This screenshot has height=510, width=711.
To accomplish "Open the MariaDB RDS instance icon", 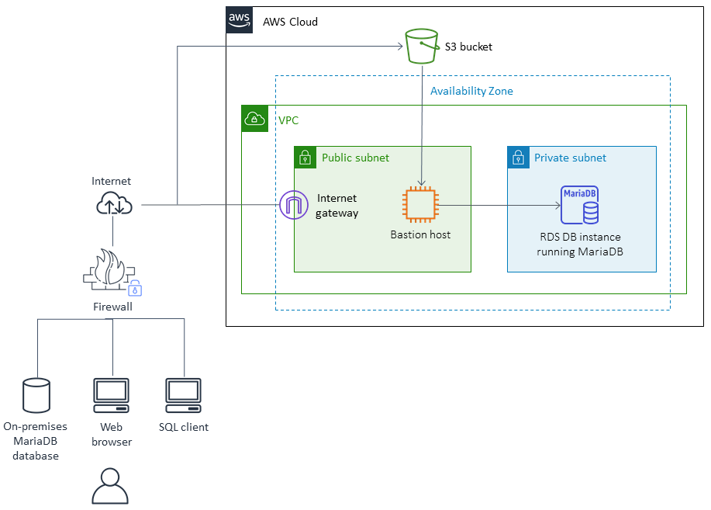I will click(x=581, y=203).
